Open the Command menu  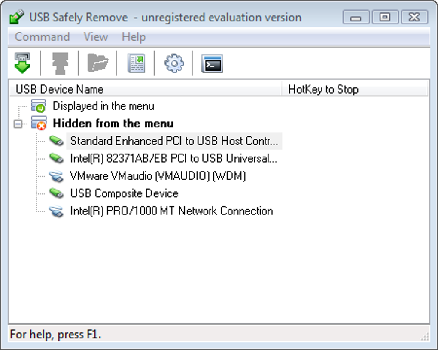click(42, 37)
